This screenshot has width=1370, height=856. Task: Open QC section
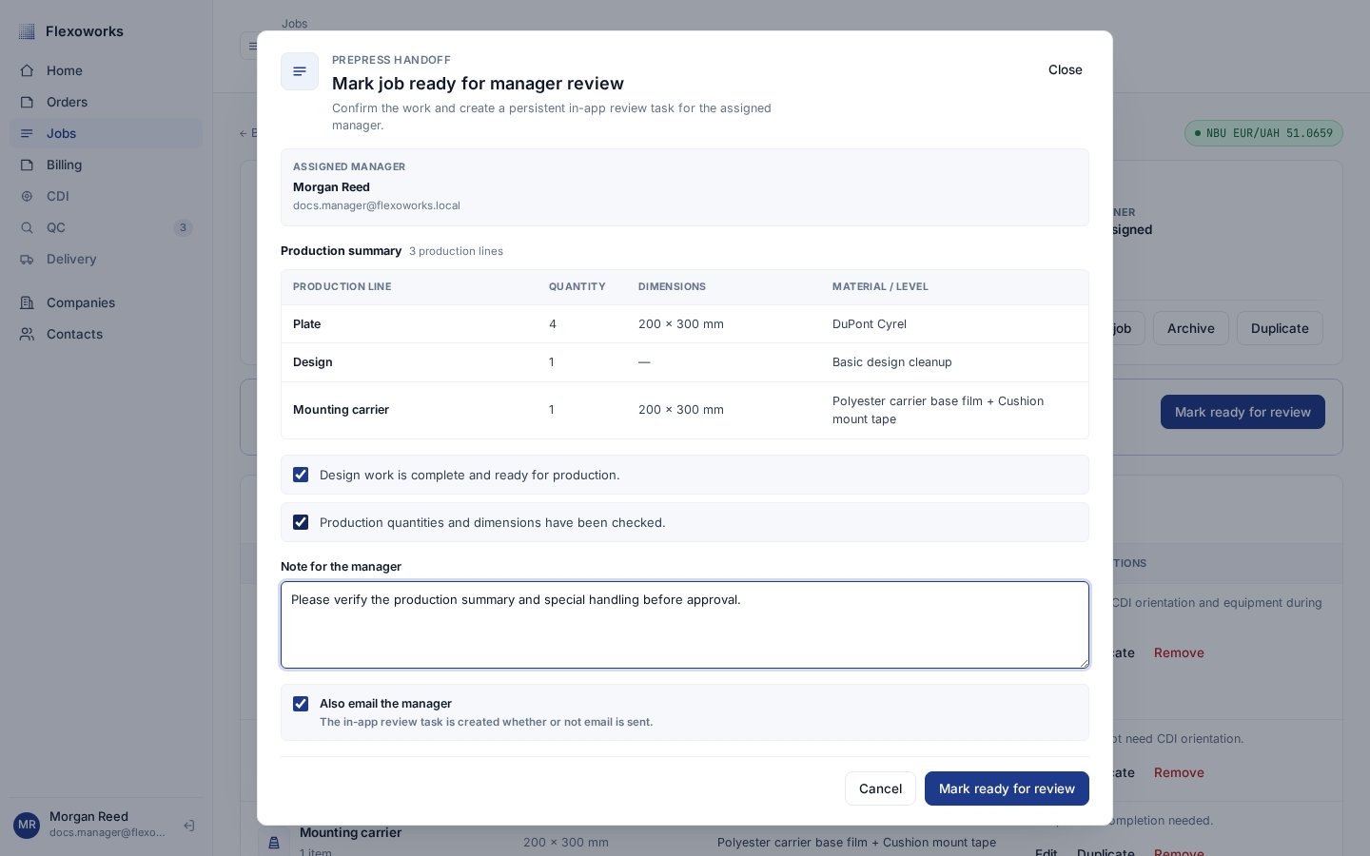tap(107, 227)
